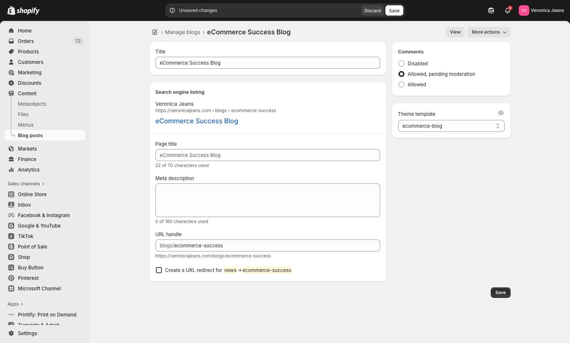Open the Sidekick assistant icon
The image size is (570, 343).
pos(491,10)
